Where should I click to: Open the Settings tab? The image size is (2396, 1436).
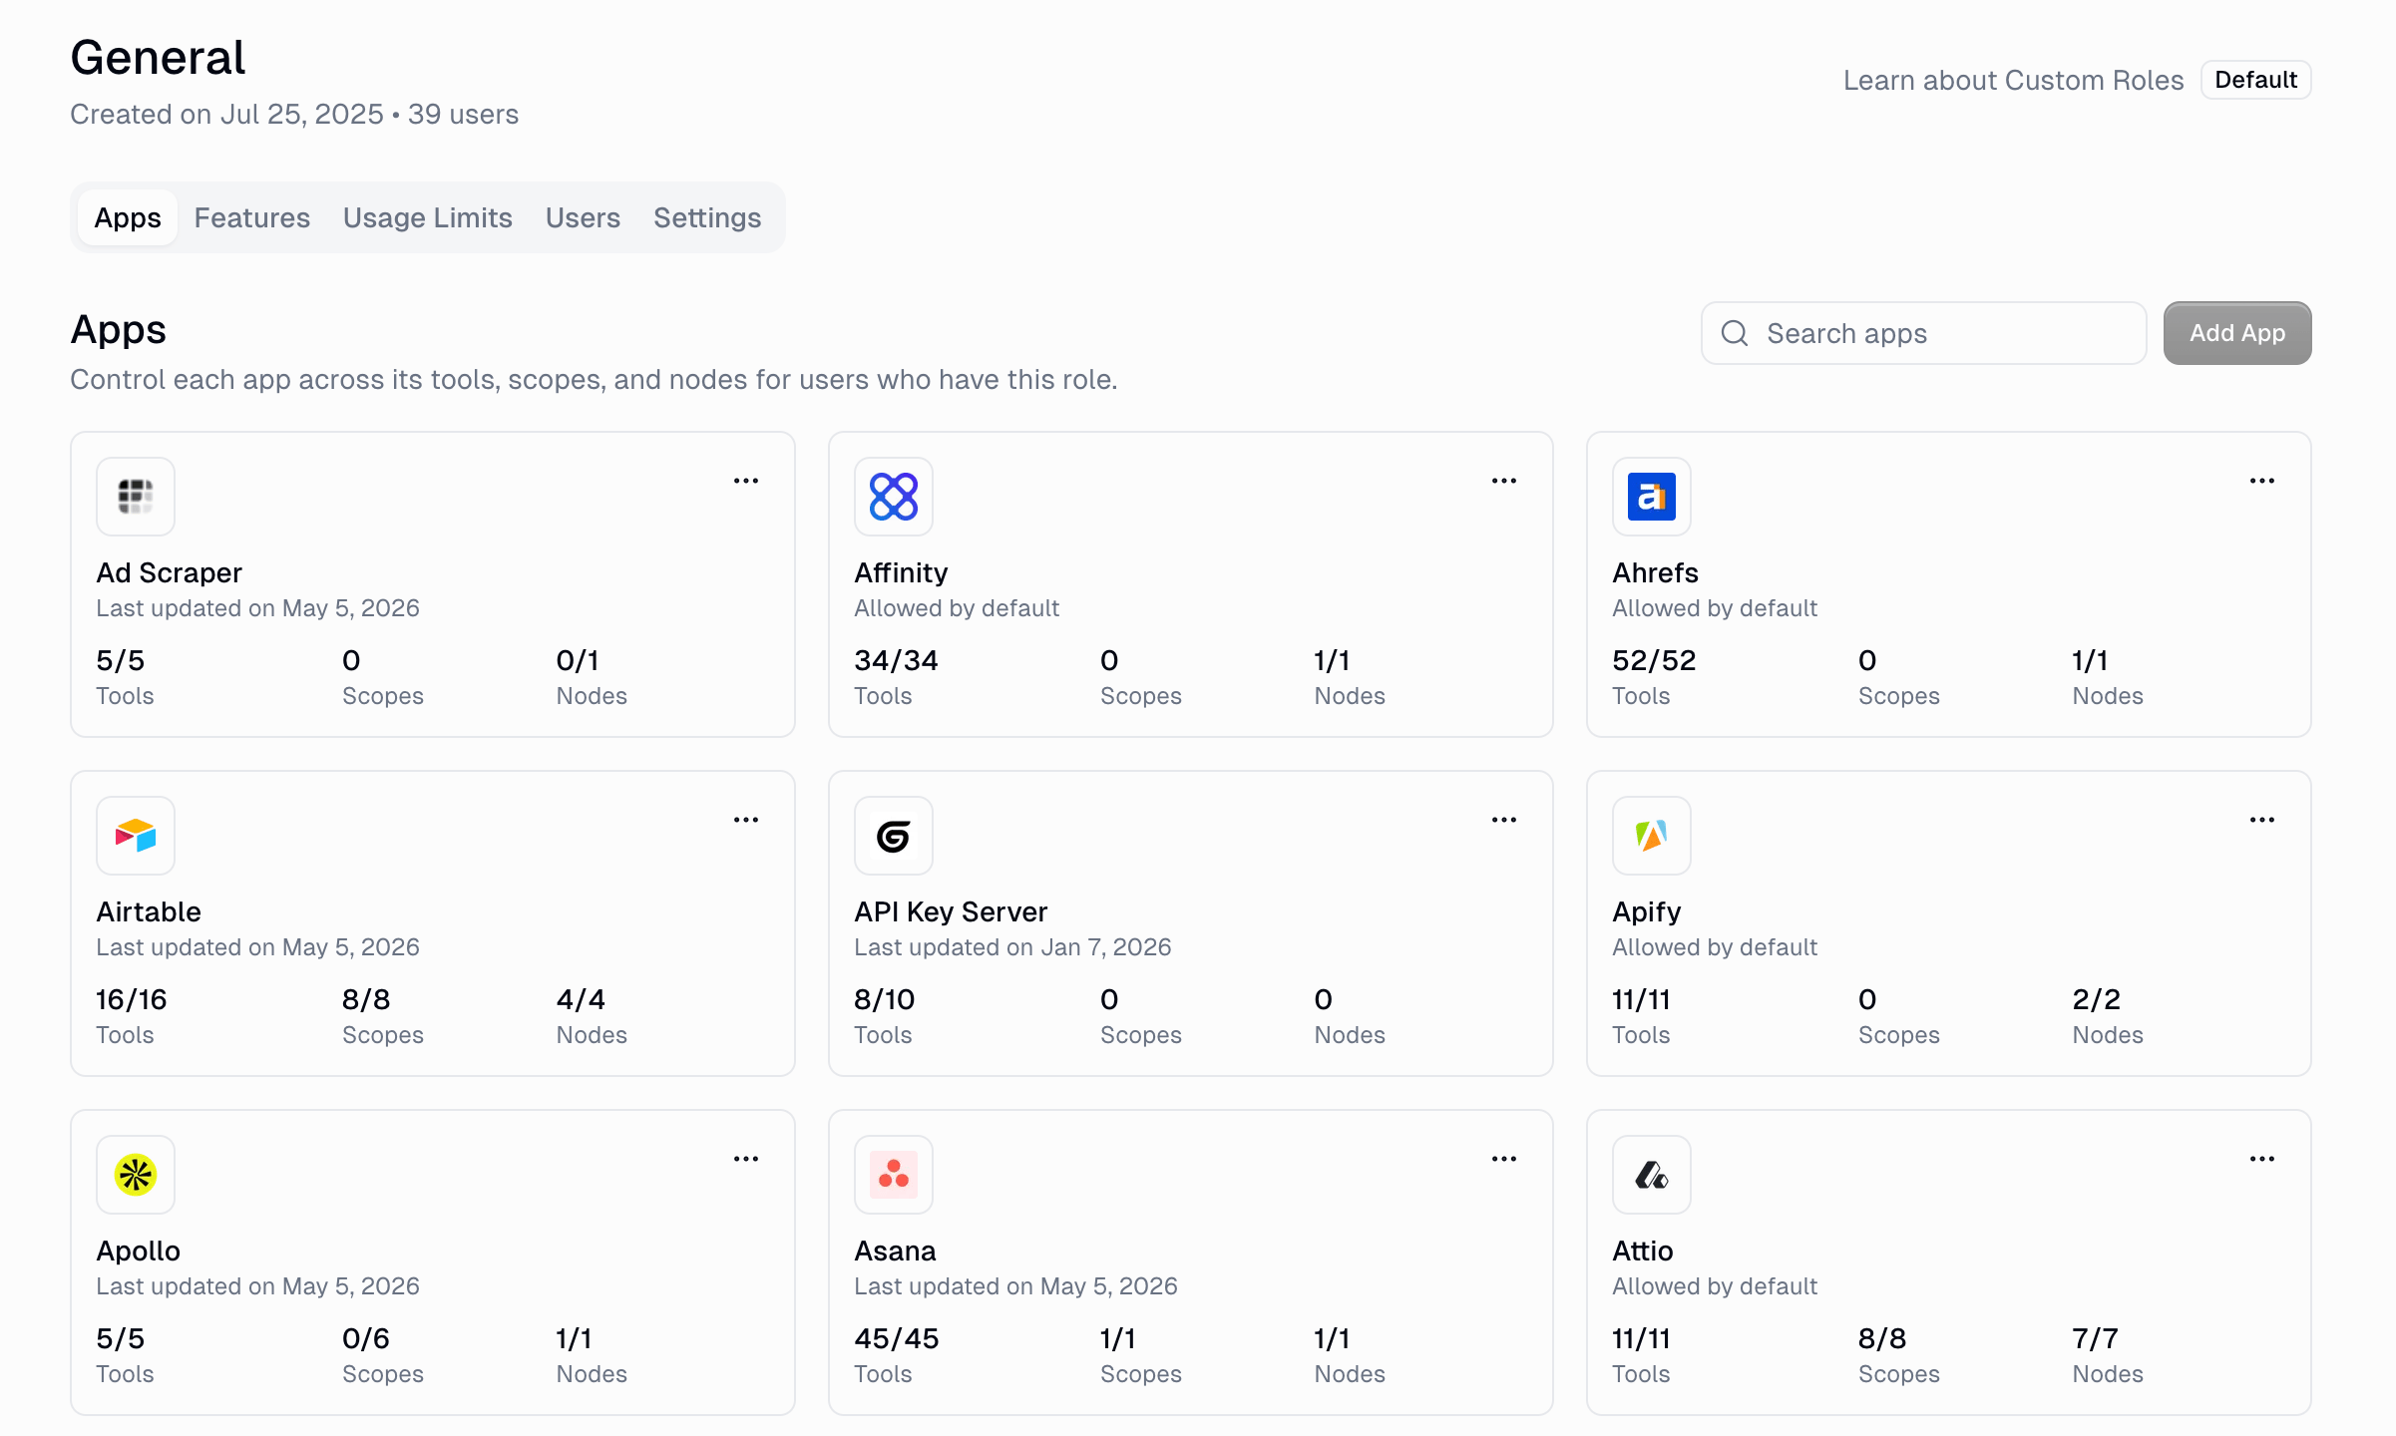coord(707,217)
